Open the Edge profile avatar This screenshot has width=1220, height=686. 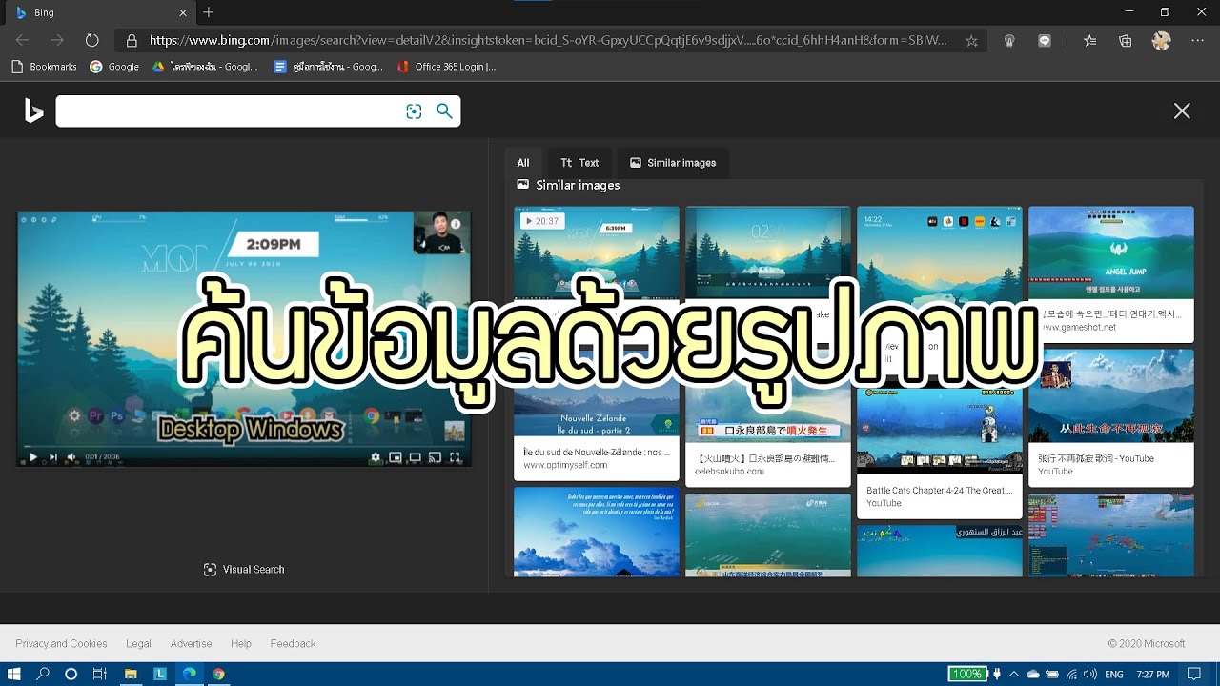(x=1161, y=41)
